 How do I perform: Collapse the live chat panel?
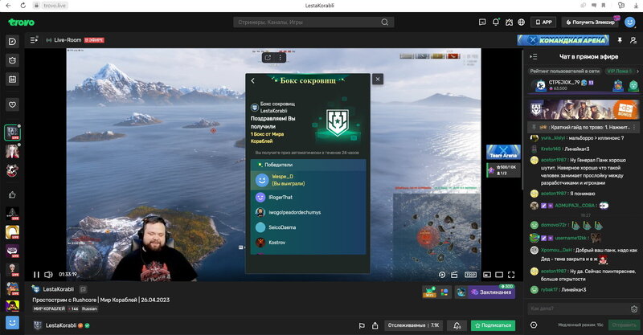(x=534, y=56)
